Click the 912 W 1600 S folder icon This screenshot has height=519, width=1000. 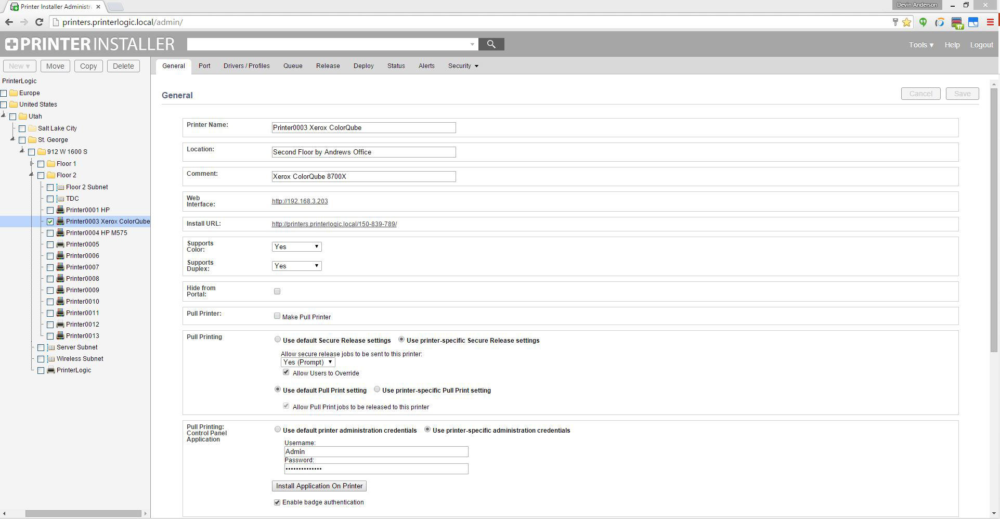42,152
